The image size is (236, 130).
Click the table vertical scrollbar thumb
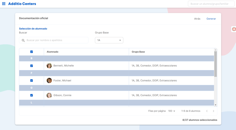pyautogui.click(x=215, y=64)
